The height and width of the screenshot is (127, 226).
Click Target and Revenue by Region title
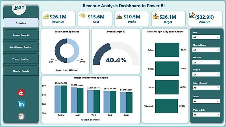[91, 78]
